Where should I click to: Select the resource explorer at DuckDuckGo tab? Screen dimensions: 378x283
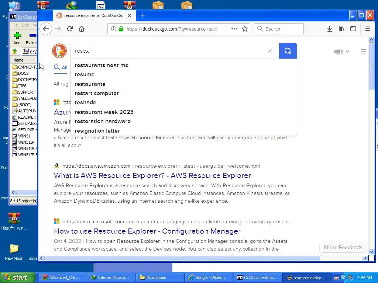[x=94, y=15]
